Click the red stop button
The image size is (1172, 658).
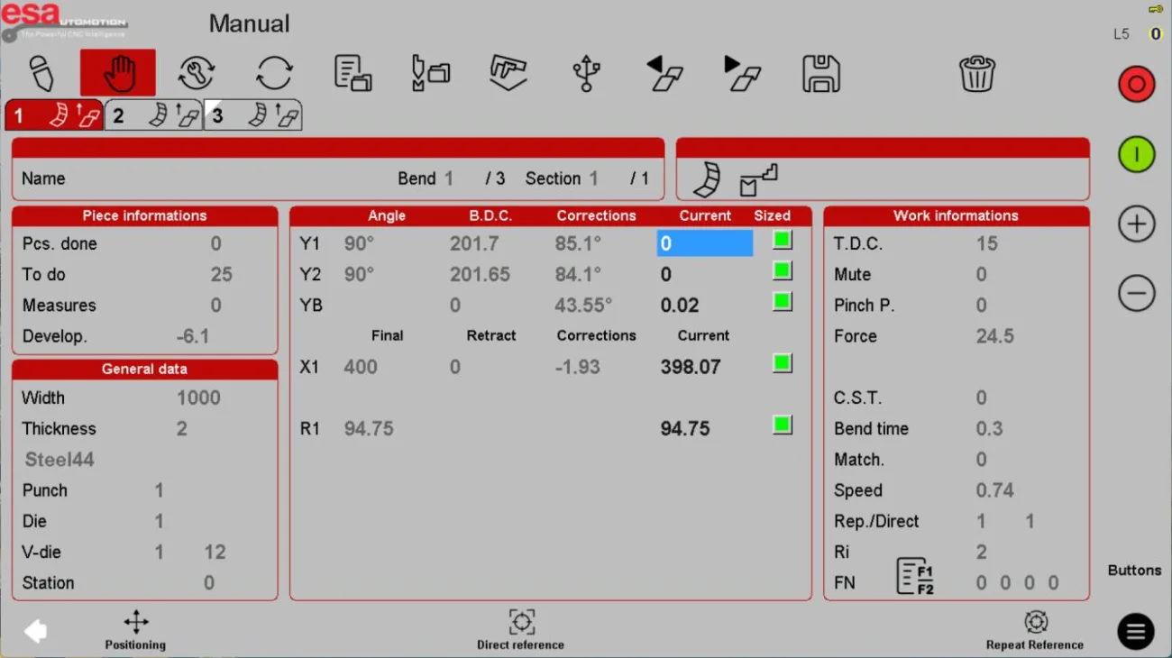coord(1137,85)
